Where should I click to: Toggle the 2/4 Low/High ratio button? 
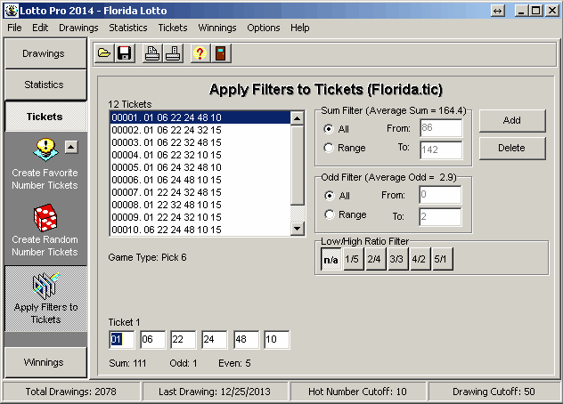coord(374,259)
